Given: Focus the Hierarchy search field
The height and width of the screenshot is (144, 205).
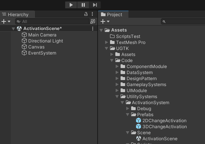Looking at the screenshot, I should (52, 21).
